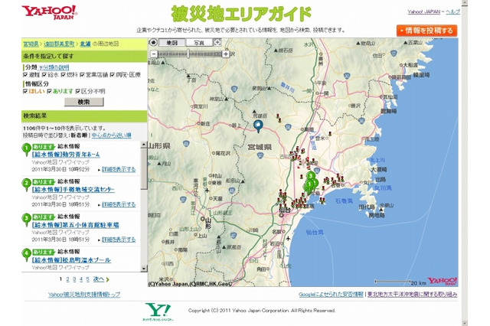The image size is (490, 326).
Task: Click the orange 情報を投稿する button
Action: [x=426, y=31]
